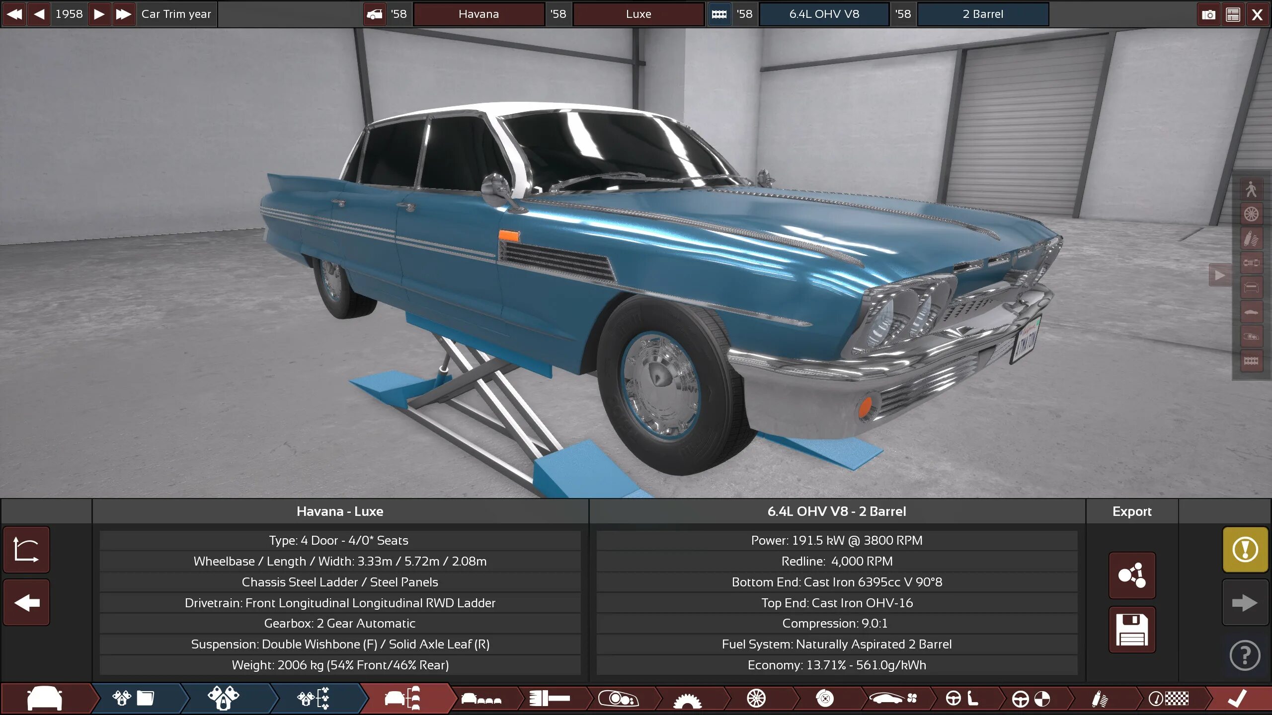Image resolution: width=1272 pixels, height=715 pixels.
Task: Toggle the walking person view mode
Action: pos(1251,190)
